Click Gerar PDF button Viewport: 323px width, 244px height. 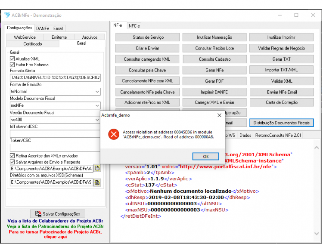tap(214, 81)
